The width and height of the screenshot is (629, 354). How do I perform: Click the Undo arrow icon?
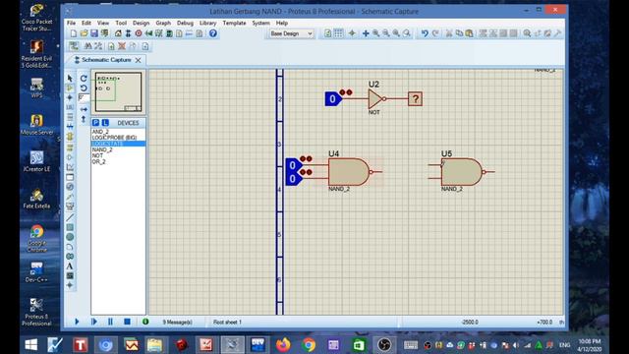pyautogui.click(x=425, y=33)
